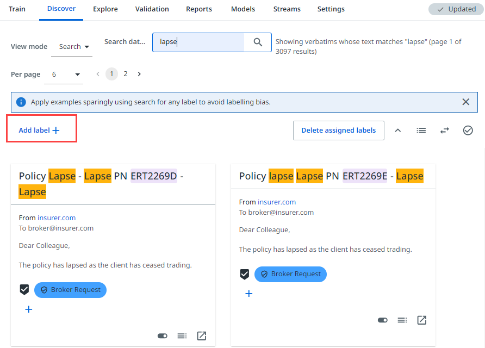This screenshot has height=348, width=485.
Task: Open first message in new window icon
Action: point(202,336)
